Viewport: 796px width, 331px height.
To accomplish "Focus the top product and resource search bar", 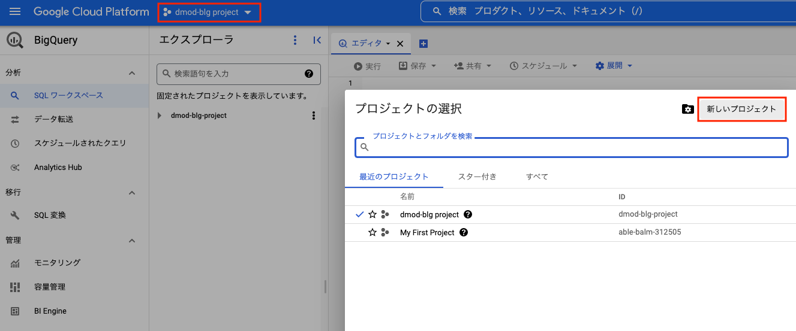I will [x=608, y=11].
